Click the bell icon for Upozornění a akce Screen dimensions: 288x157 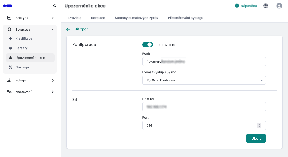pyautogui.click(x=11, y=58)
